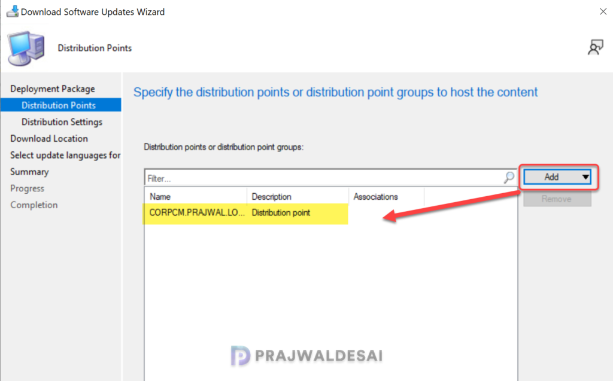Open the Summary step
Screen dimensions: 613x381
[x=29, y=172]
